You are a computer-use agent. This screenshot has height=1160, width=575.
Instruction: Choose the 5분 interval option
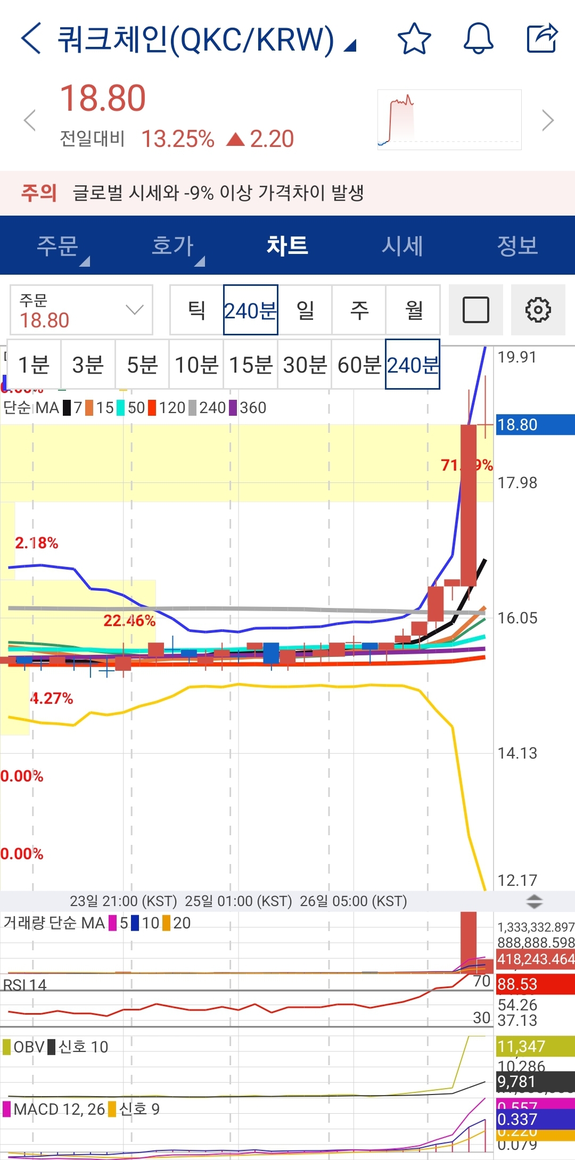[143, 365]
